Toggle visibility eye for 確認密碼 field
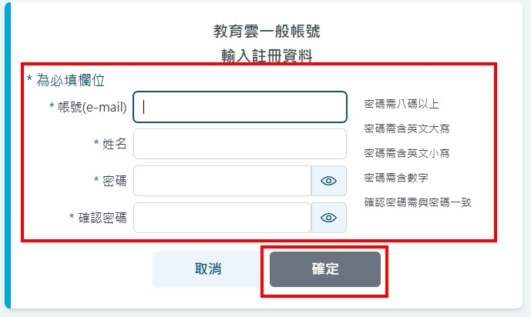Viewport: 531px width, 317px height. coord(329,218)
